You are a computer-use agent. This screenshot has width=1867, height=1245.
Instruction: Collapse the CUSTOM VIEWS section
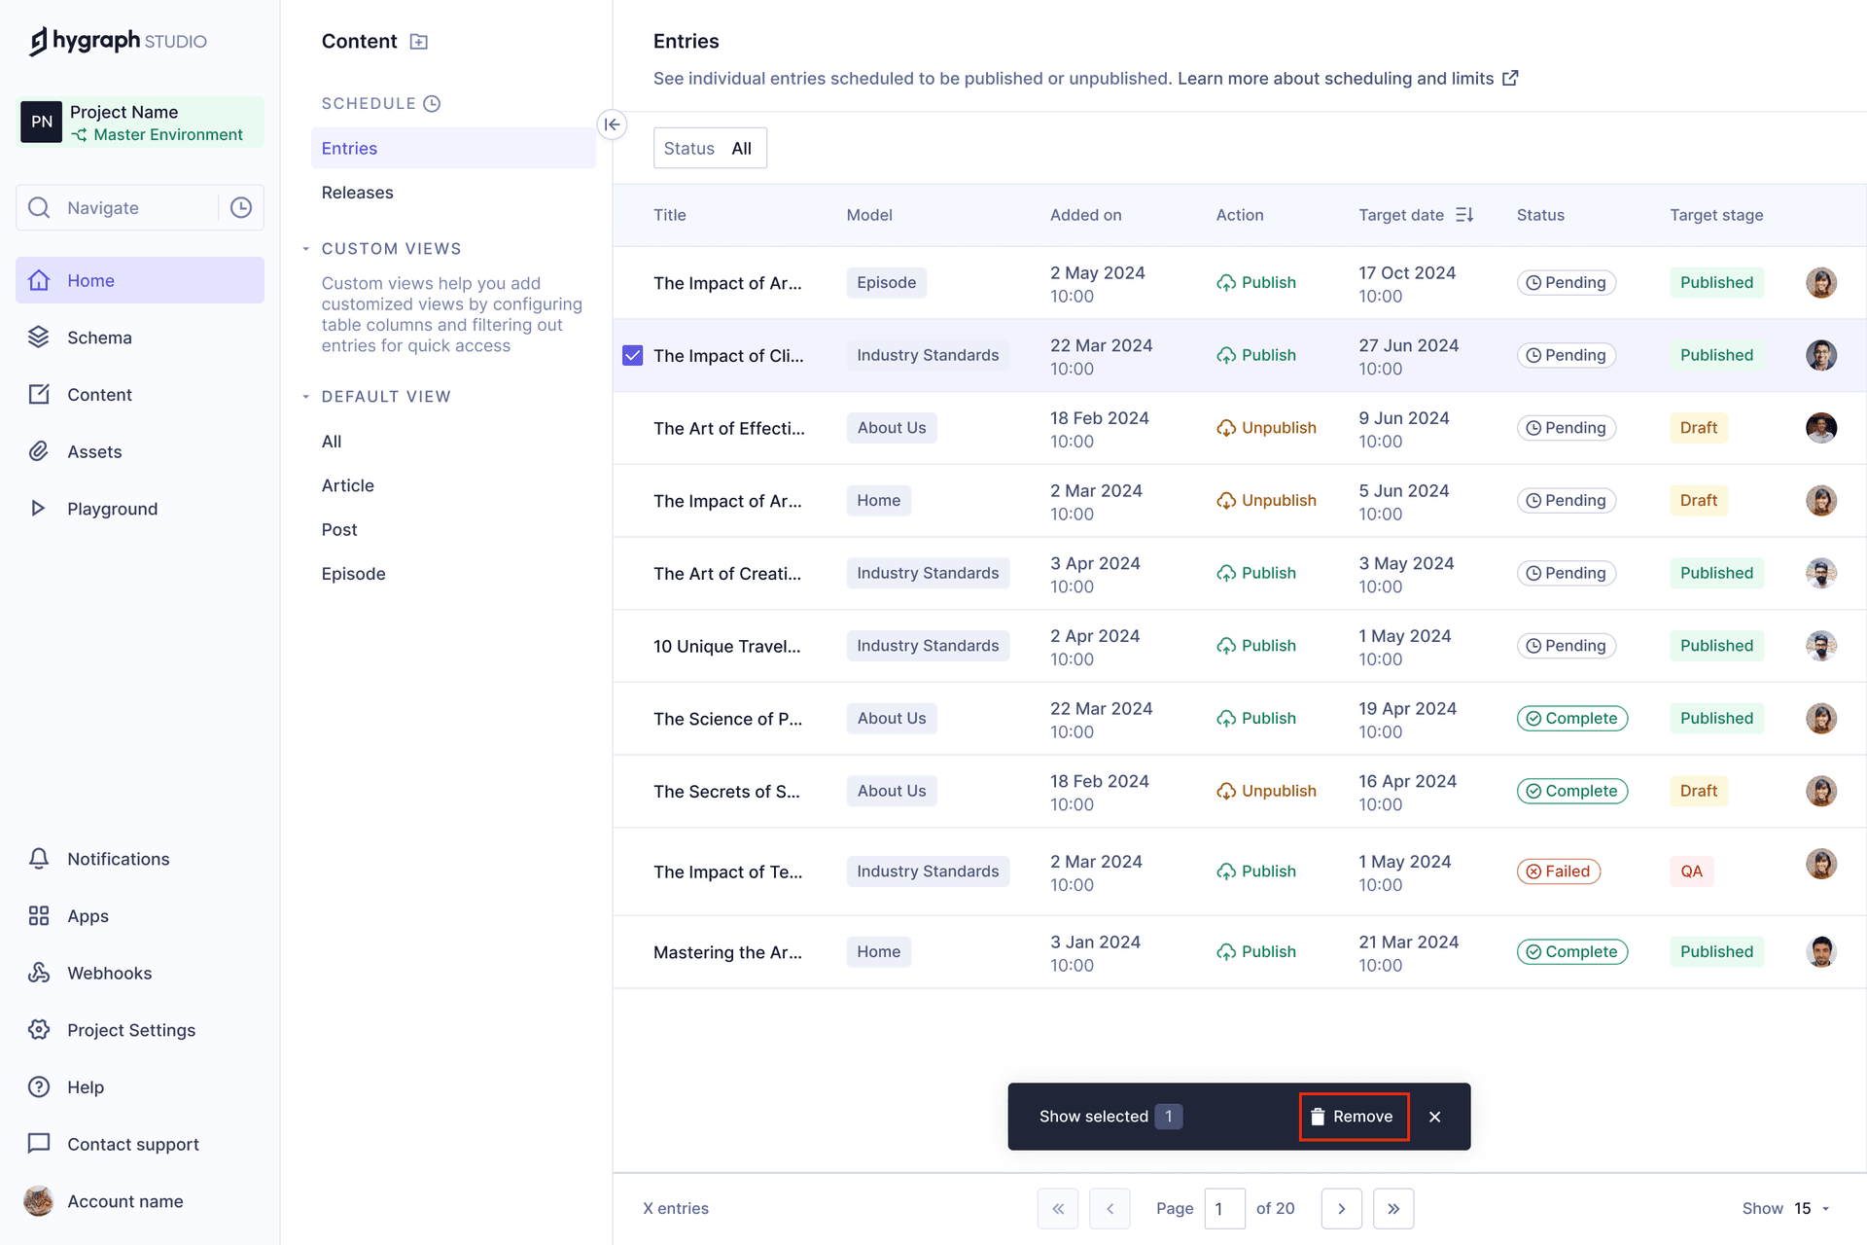click(x=305, y=249)
